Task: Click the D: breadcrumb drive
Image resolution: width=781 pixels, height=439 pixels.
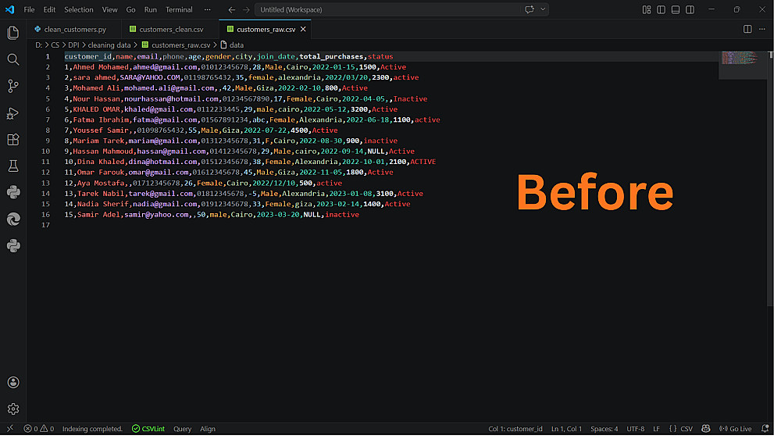Action: [39, 45]
